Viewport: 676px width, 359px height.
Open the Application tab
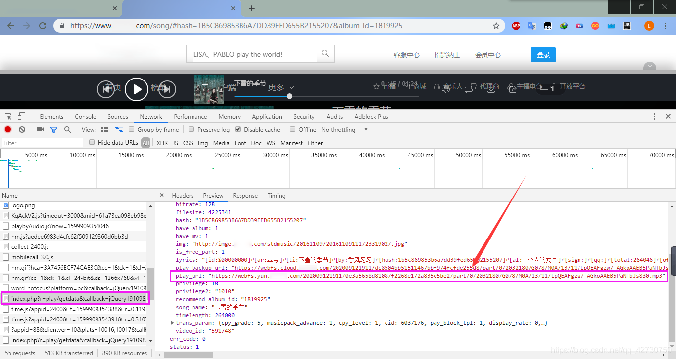[267, 117]
